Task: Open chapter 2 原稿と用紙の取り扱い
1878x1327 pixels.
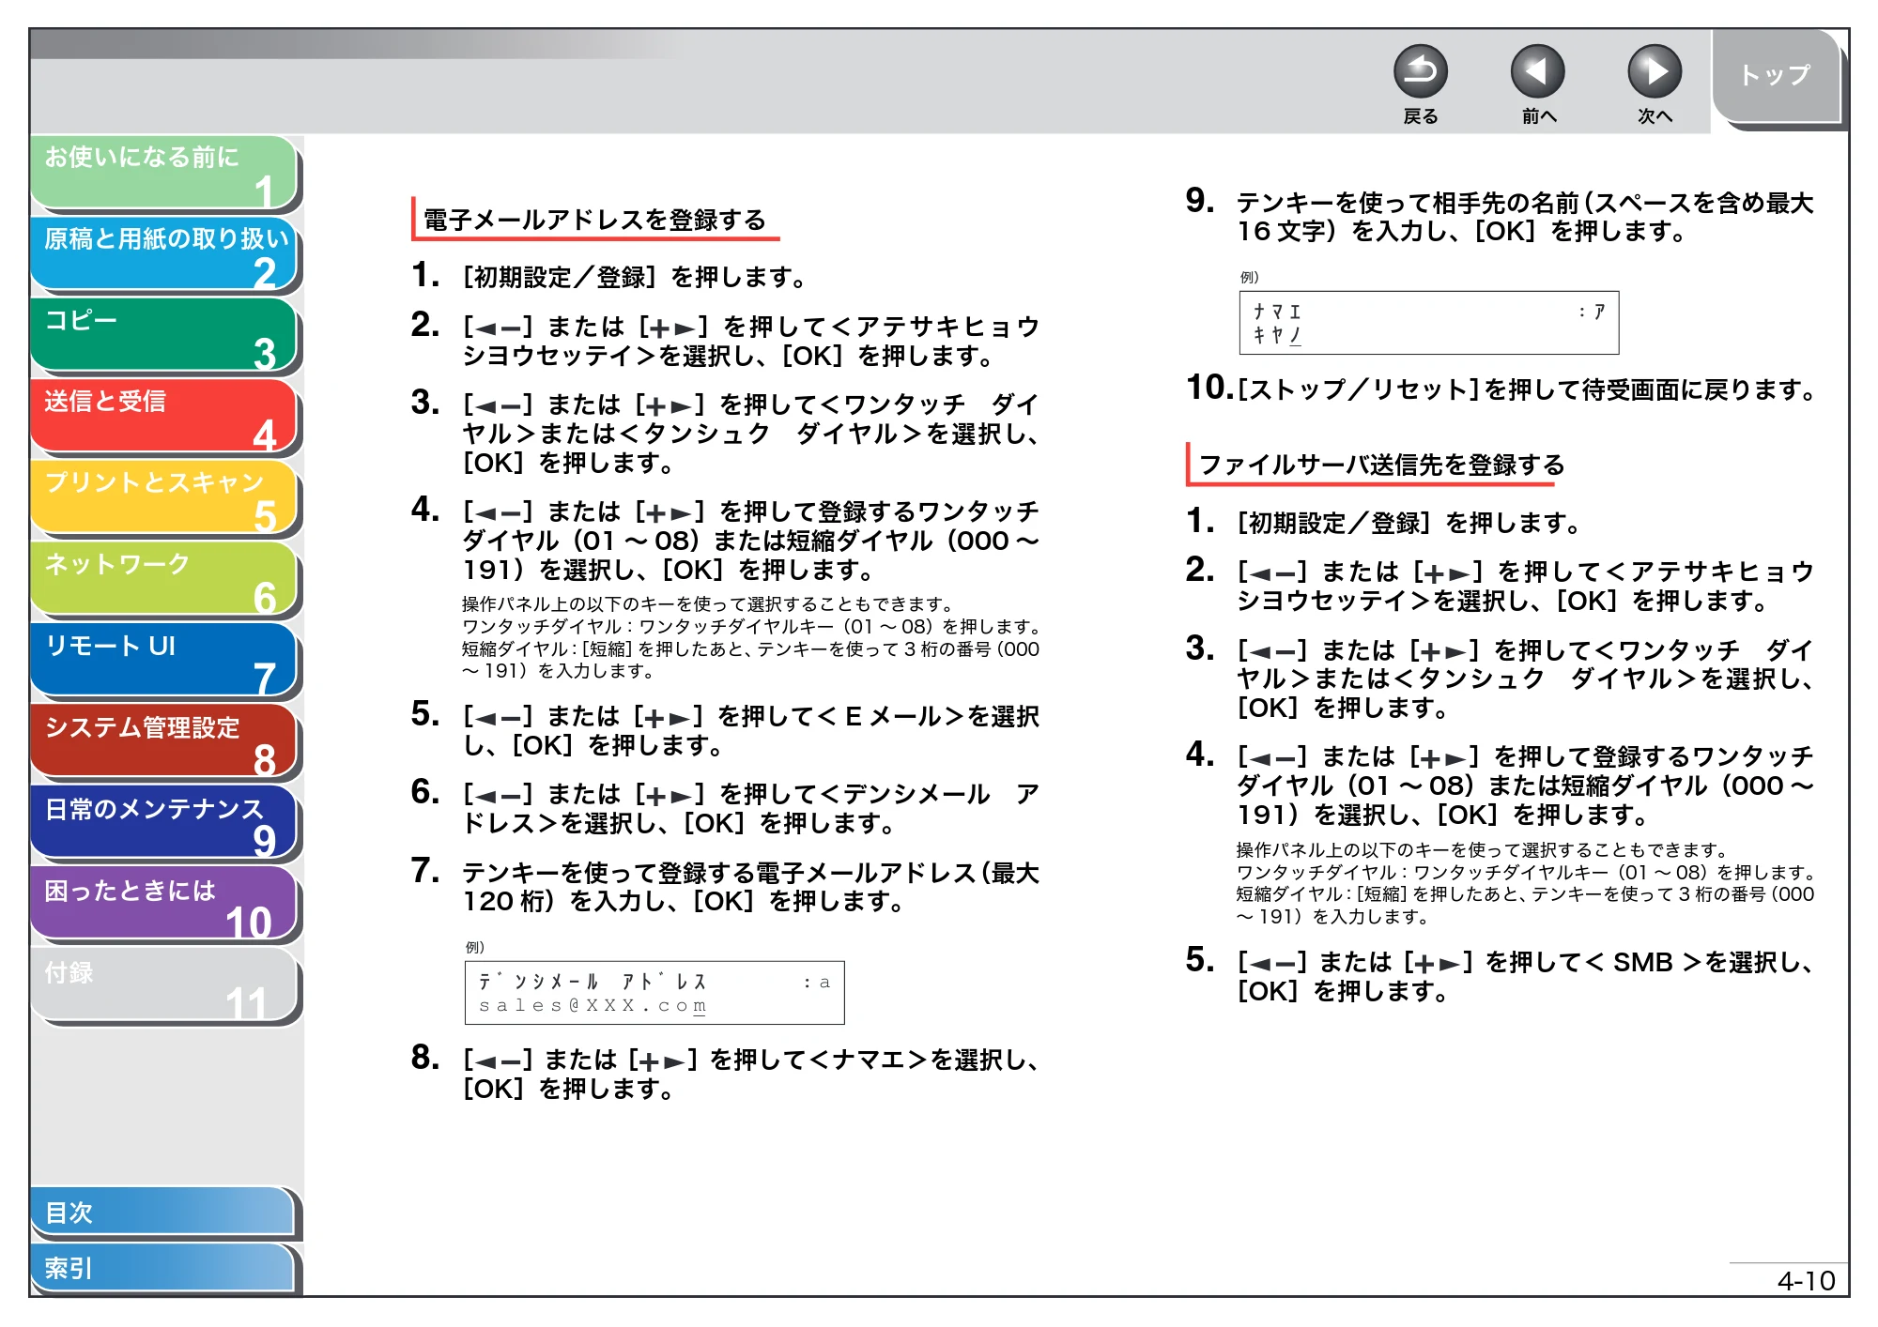Action: [x=164, y=254]
